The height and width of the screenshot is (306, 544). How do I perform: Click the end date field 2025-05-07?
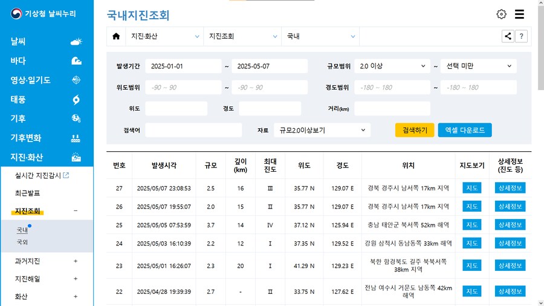270,66
